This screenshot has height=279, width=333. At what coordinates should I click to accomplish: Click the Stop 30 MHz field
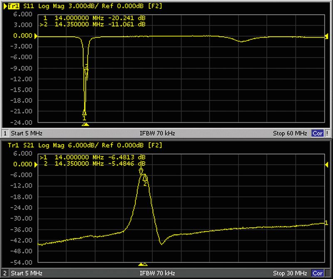point(290,274)
